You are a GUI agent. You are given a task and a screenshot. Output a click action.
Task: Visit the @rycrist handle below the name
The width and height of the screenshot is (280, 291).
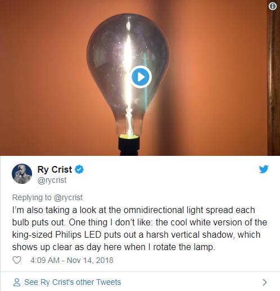tap(52, 180)
